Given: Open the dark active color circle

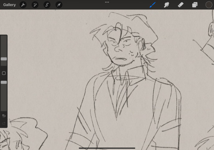Looking at the screenshot, I should (x=209, y=5).
